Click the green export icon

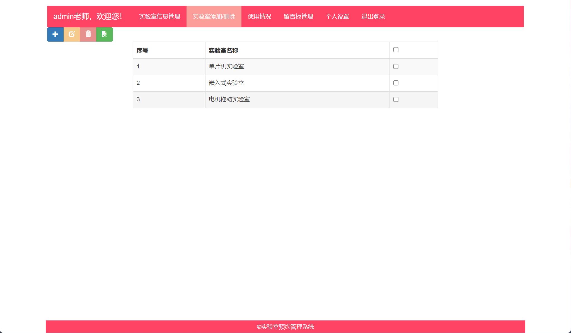pyautogui.click(x=105, y=34)
